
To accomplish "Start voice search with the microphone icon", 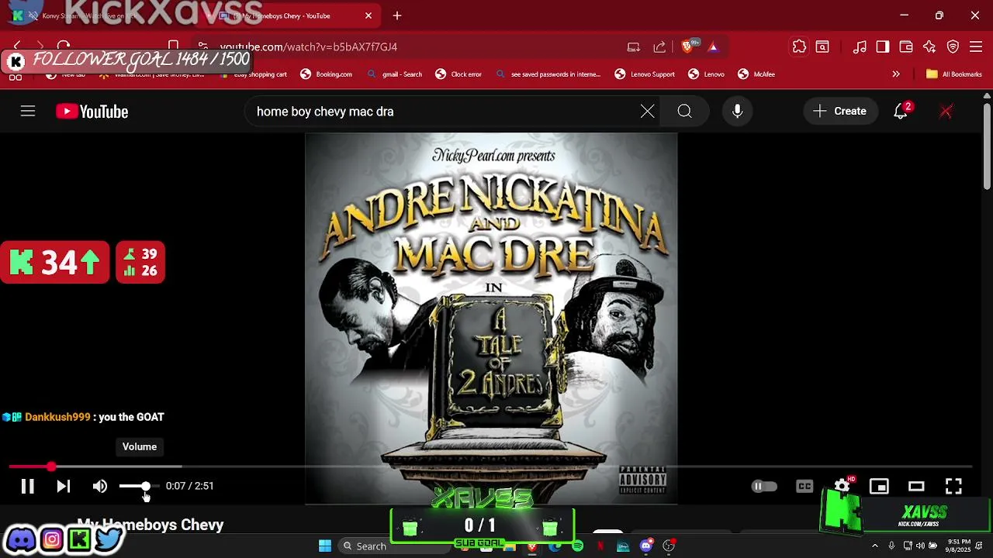I will click(737, 112).
